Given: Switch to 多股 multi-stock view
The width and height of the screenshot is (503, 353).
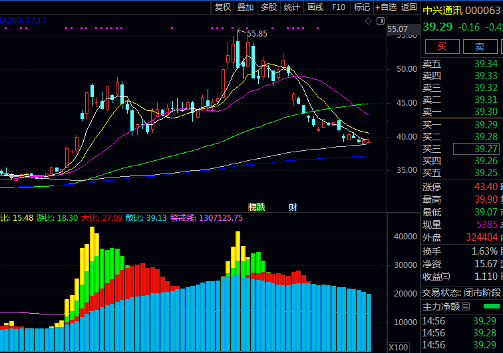Looking at the screenshot, I should tap(268, 7).
